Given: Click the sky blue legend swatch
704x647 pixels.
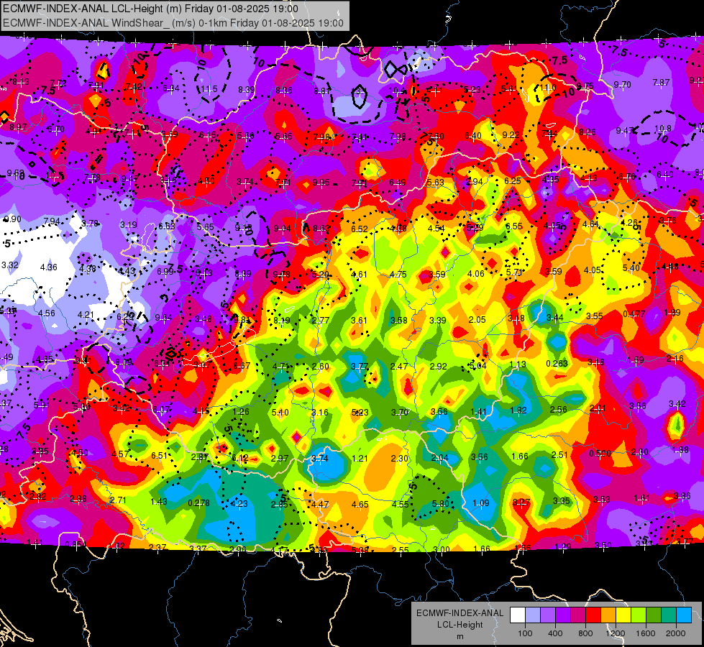Looking at the screenshot, I should [x=684, y=615].
